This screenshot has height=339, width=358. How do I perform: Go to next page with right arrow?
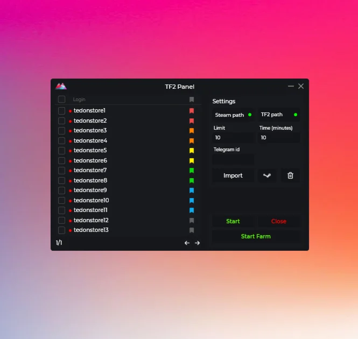(x=197, y=243)
